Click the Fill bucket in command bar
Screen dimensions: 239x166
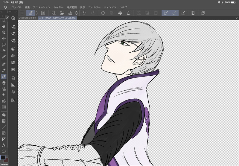pyautogui.click(x=120, y=13)
